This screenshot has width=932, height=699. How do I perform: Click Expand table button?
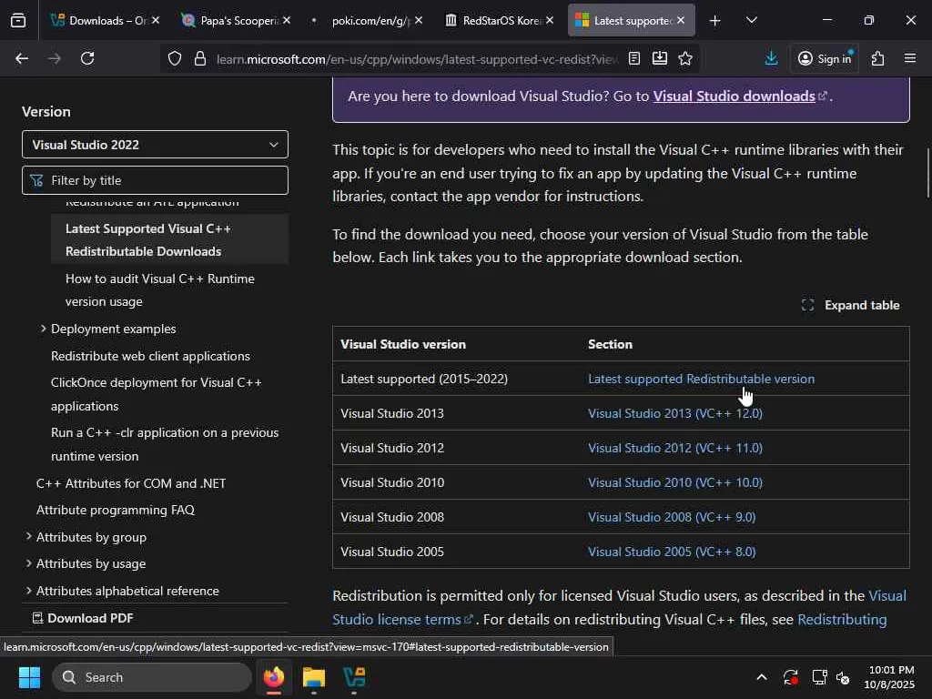851,306
